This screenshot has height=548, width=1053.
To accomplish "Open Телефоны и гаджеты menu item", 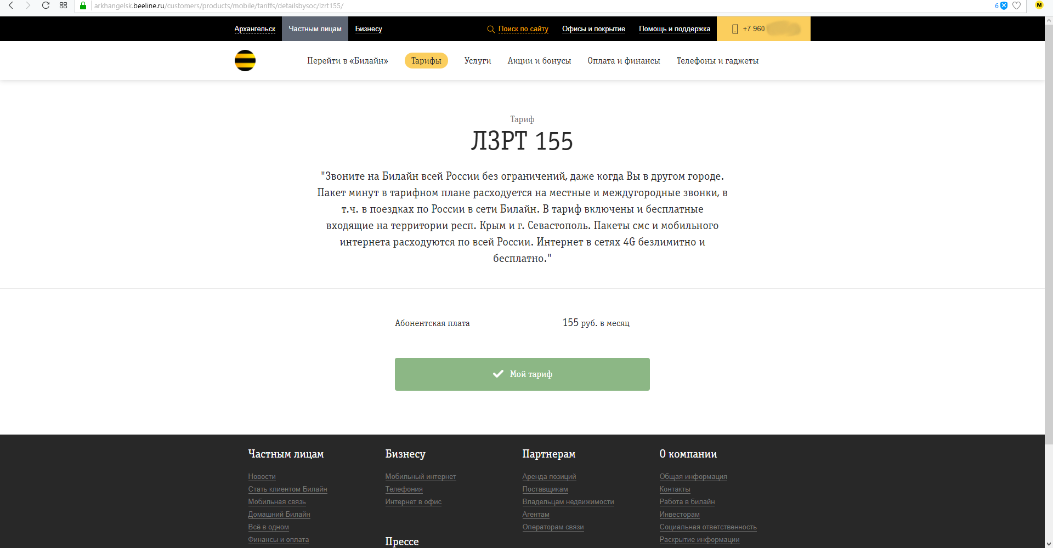I will tap(717, 61).
